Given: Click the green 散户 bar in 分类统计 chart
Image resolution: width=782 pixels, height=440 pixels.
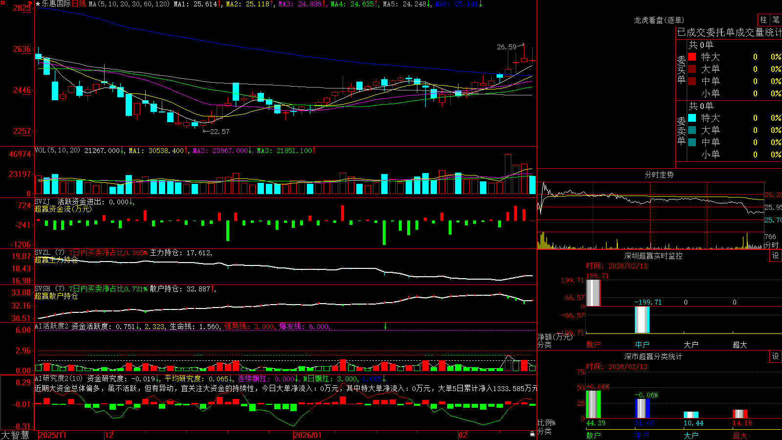Looking at the screenshot, I should pyautogui.click(x=593, y=404).
